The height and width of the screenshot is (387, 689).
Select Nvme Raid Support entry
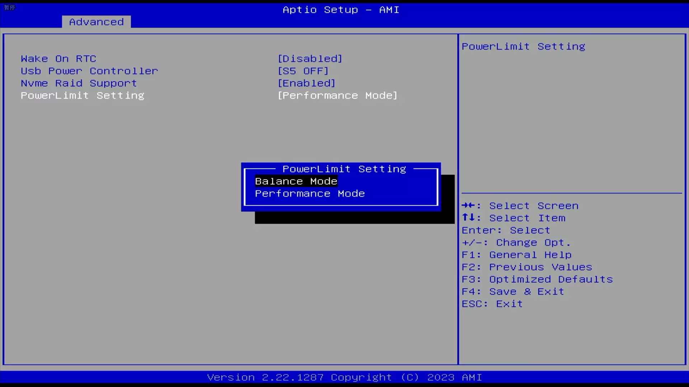tap(79, 83)
